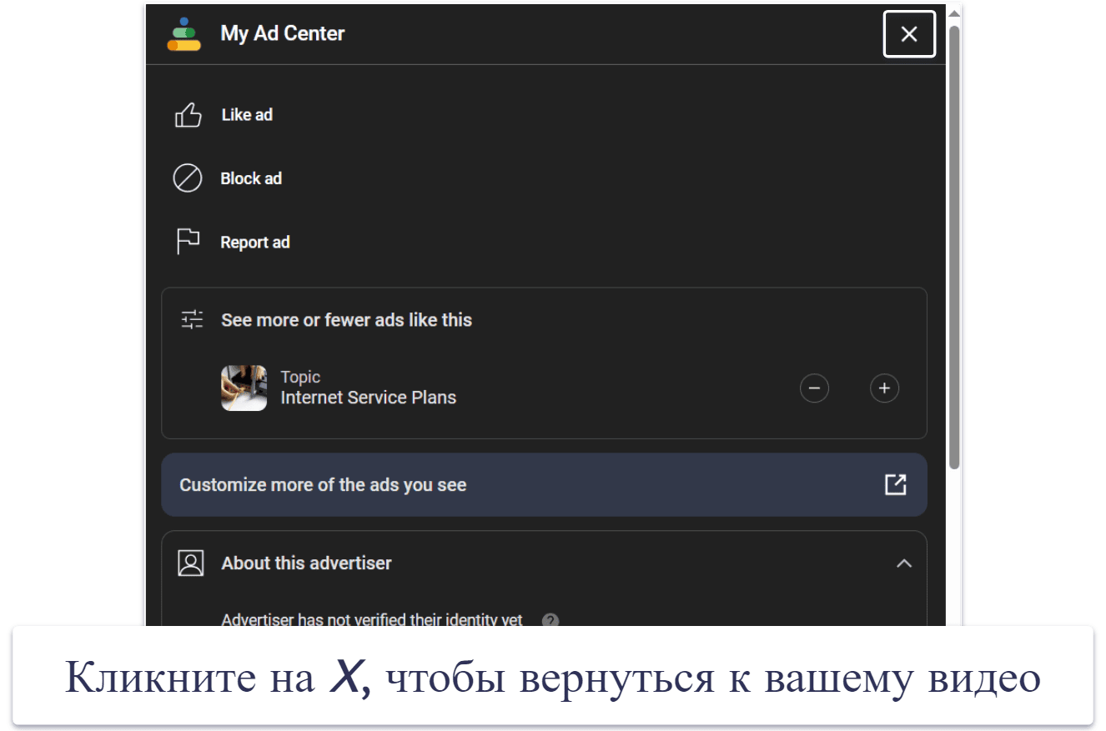Select the Block ad circle-slash icon
The image size is (1106, 731).
coord(187,178)
